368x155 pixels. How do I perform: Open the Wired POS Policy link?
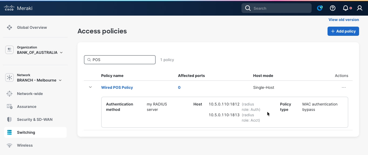(117, 87)
